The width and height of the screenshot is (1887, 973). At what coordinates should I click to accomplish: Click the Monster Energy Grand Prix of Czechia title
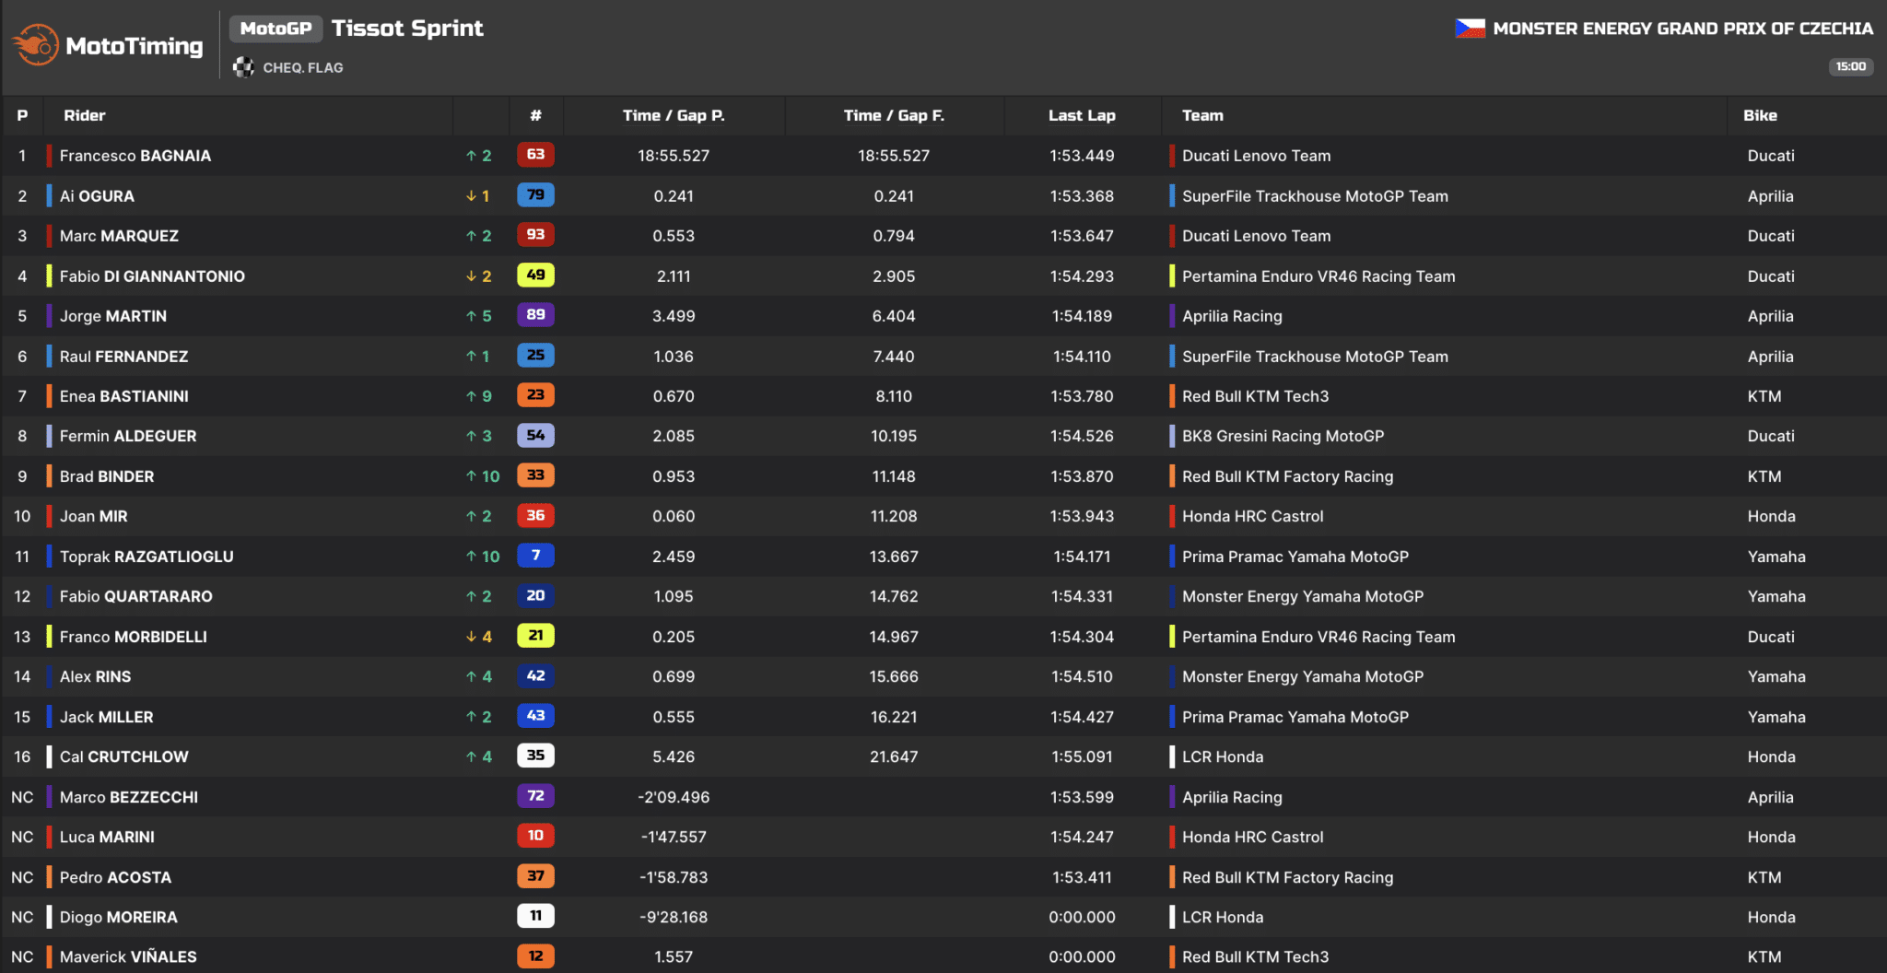click(x=1682, y=29)
